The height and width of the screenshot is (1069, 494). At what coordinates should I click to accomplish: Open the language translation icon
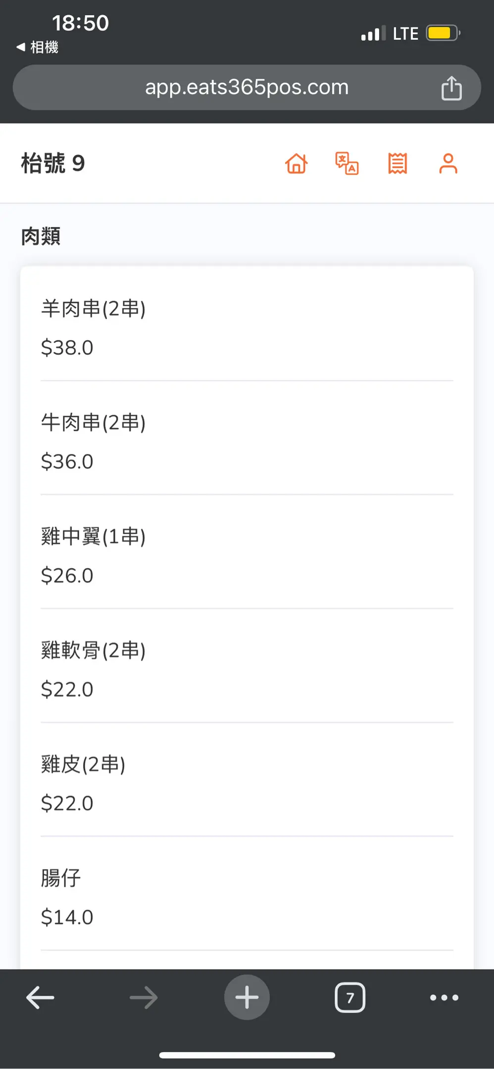347,163
